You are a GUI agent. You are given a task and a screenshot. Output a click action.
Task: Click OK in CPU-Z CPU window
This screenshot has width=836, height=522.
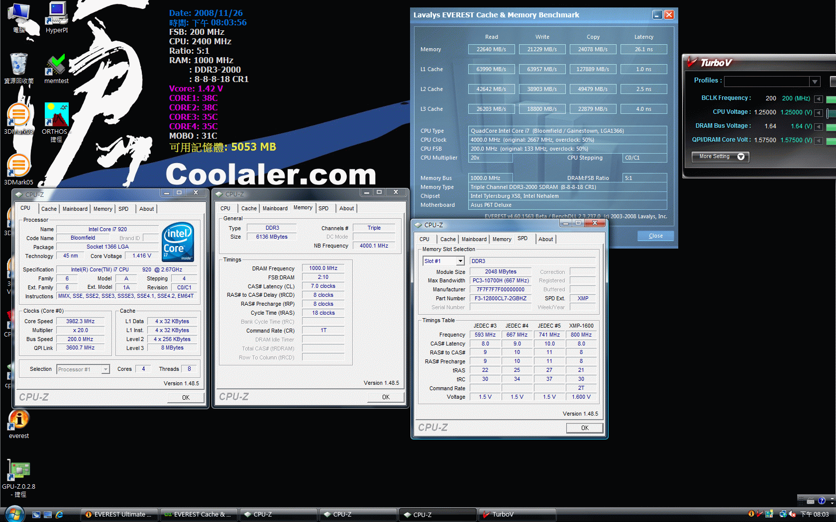click(186, 398)
